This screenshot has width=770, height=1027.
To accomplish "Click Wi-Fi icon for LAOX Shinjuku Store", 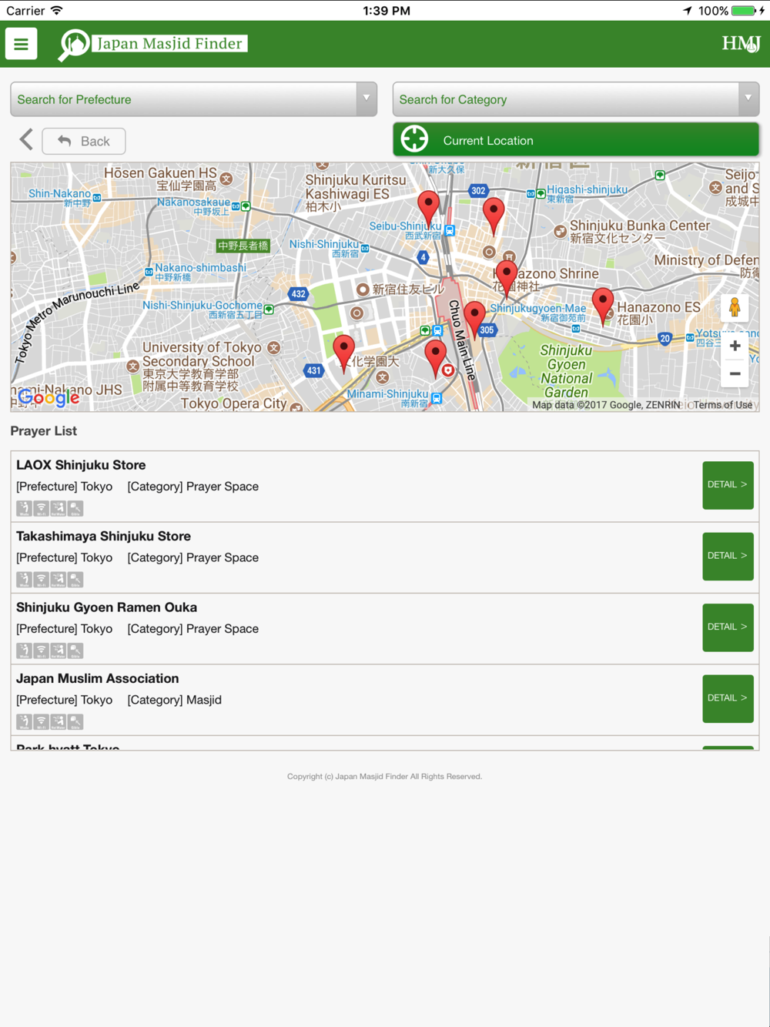I will click(42, 508).
